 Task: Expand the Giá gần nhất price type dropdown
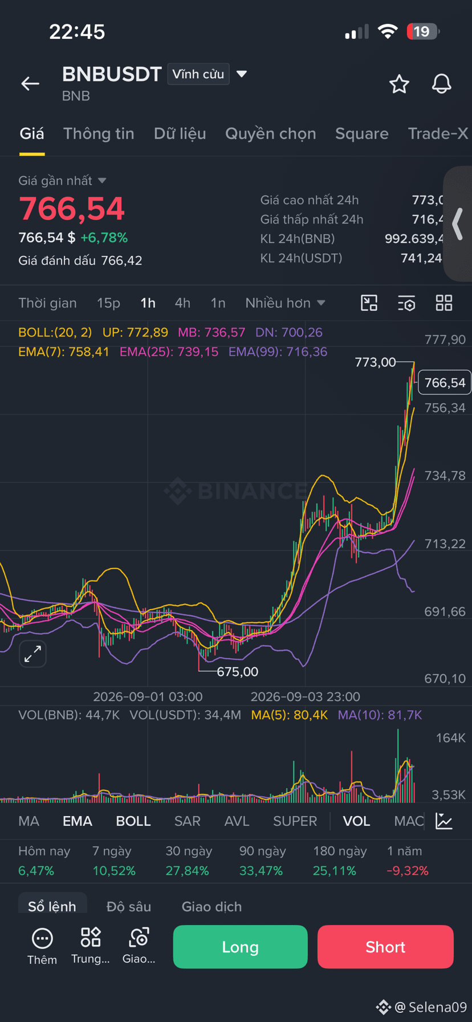click(62, 181)
